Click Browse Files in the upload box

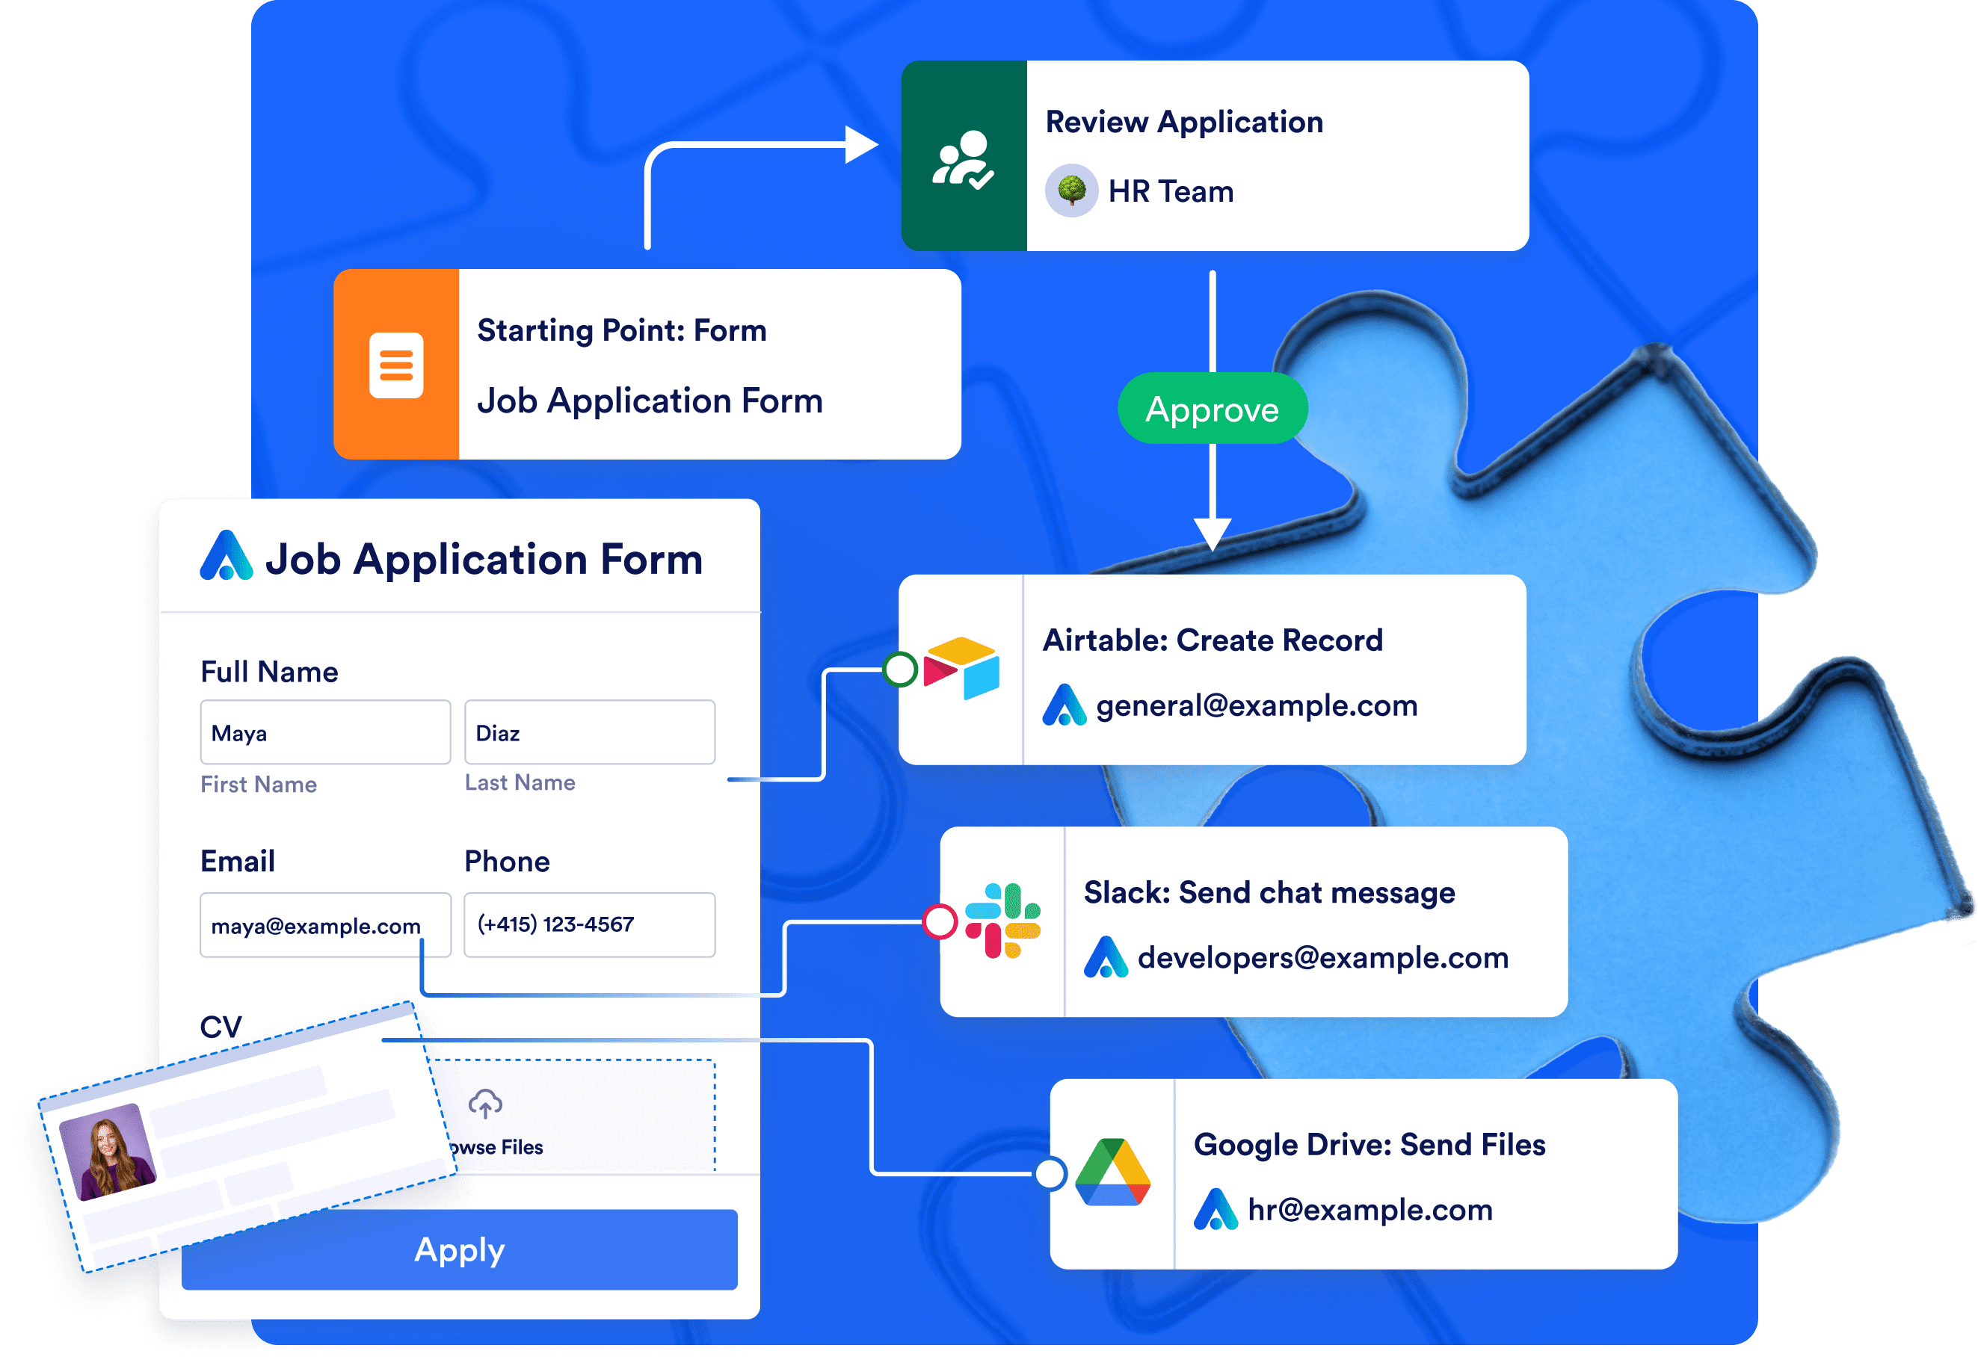click(496, 1147)
